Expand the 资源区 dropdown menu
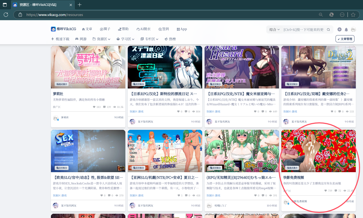The height and width of the screenshot is (218, 363). pyautogui.click(x=101, y=39)
